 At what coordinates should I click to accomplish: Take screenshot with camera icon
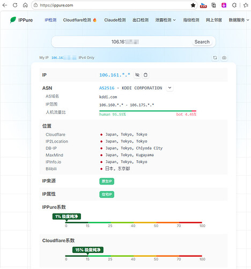pos(224,58)
